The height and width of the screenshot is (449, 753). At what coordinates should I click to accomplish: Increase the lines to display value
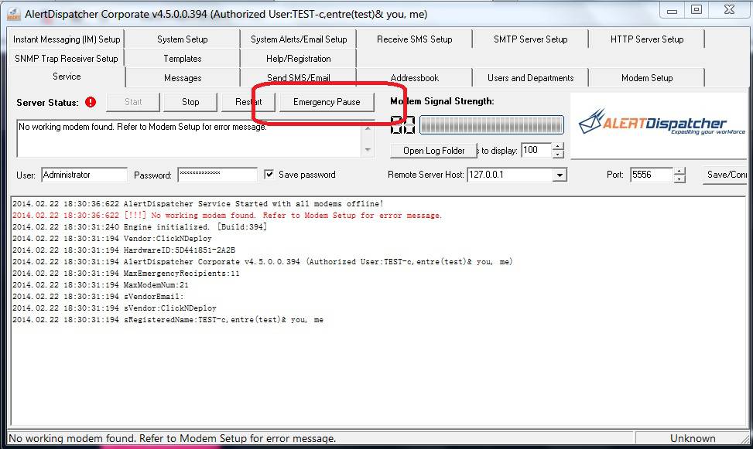click(557, 146)
